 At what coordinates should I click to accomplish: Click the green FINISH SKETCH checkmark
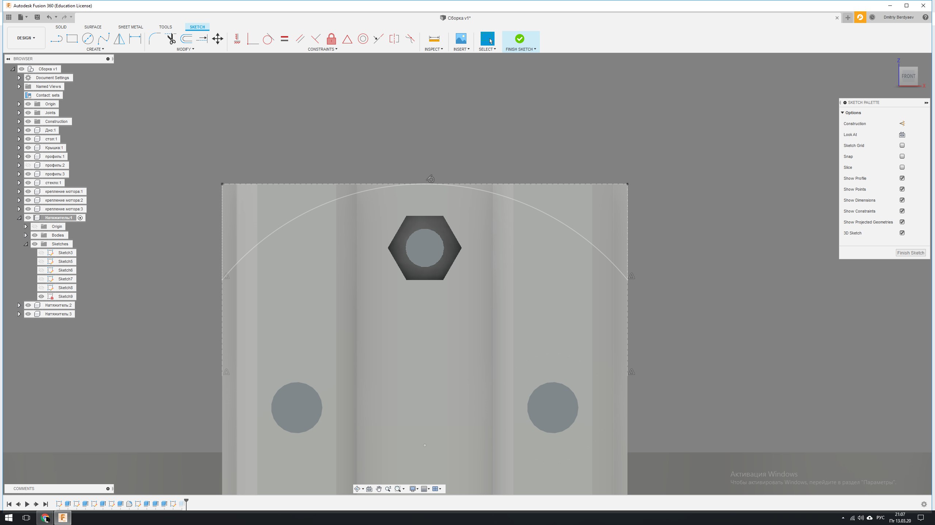[x=519, y=39]
